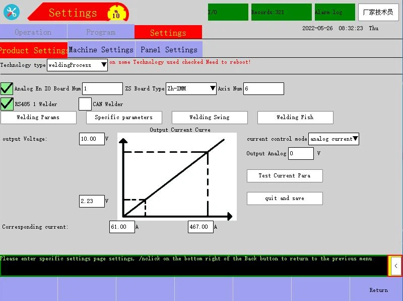
Task: Switch to the Operation tab
Action: pos(33,32)
